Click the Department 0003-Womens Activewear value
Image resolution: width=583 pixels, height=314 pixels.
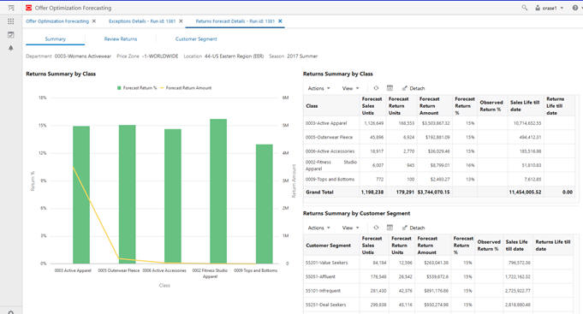82,56
